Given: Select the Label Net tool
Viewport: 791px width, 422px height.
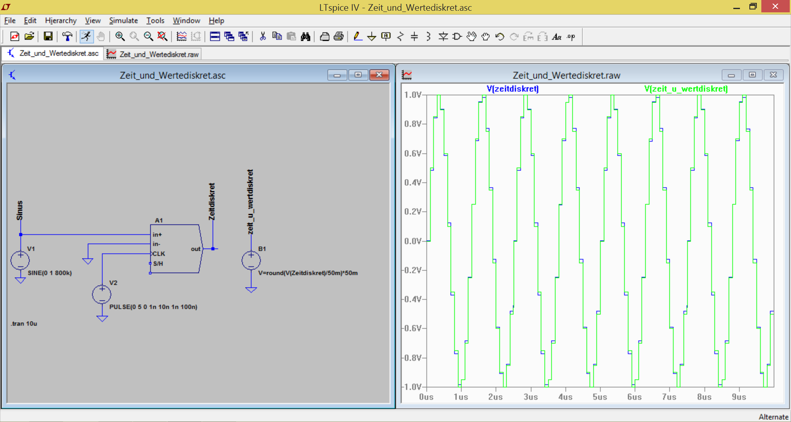Looking at the screenshot, I should 386,37.
